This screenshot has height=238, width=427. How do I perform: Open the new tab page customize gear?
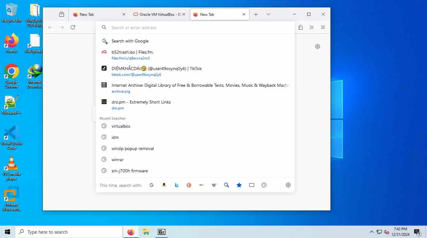click(x=317, y=46)
